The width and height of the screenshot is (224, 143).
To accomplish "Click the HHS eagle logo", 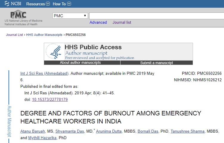I will click(55, 52).
